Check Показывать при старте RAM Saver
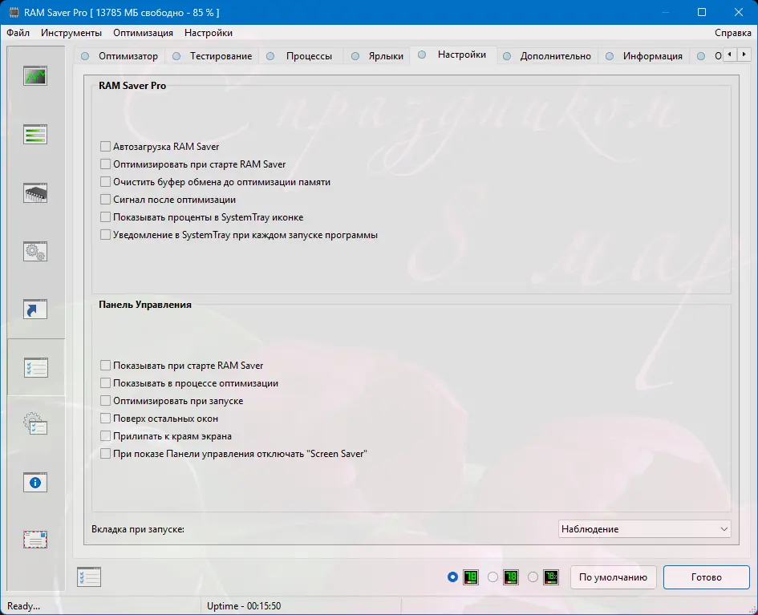The height and width of the screenshot is (615, 758). click(x=105, y=366)
